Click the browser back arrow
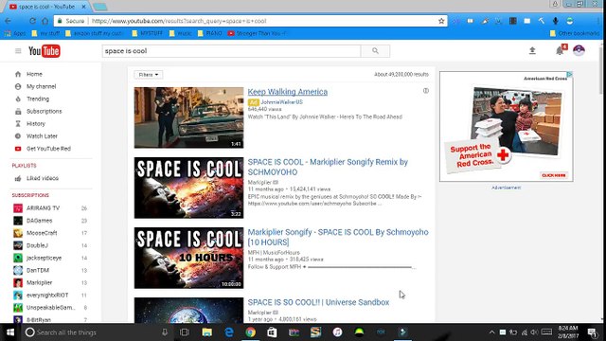Image resolution: width=606 pixels, height=341 pixels. click(x=9, y=21)
